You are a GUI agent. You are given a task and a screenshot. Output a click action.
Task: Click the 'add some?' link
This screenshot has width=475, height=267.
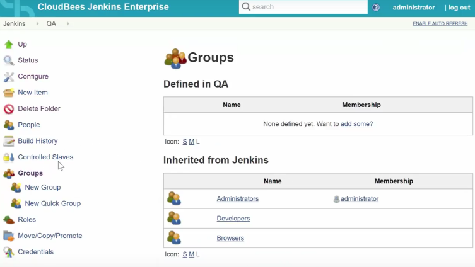pos(357,123)
